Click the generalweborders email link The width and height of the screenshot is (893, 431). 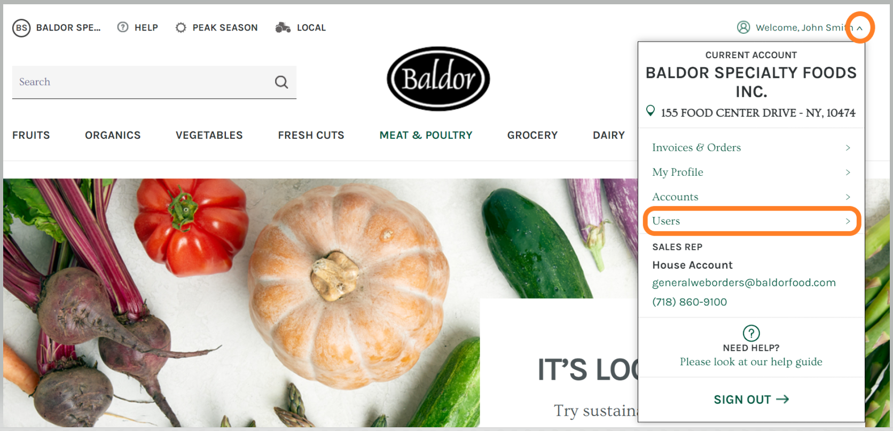743,283
